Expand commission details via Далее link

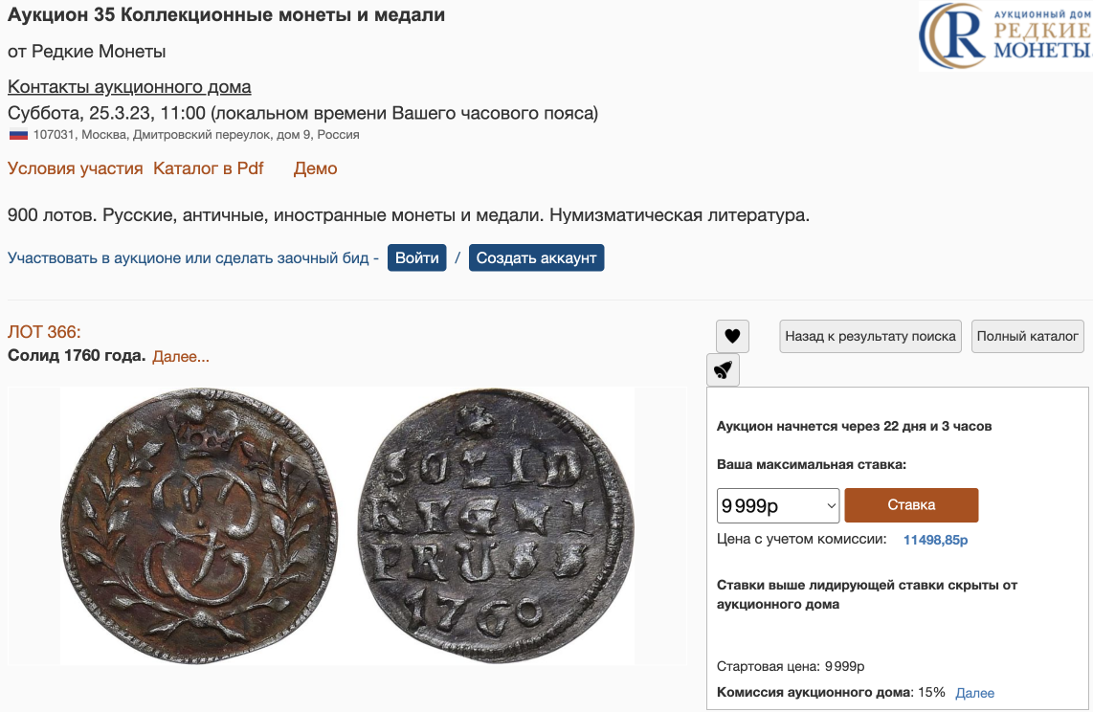(x=974, y=693)
